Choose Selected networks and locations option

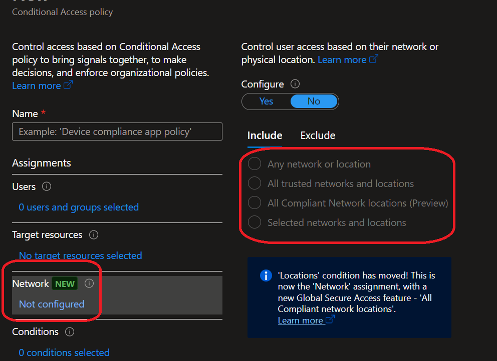[255, 222]
